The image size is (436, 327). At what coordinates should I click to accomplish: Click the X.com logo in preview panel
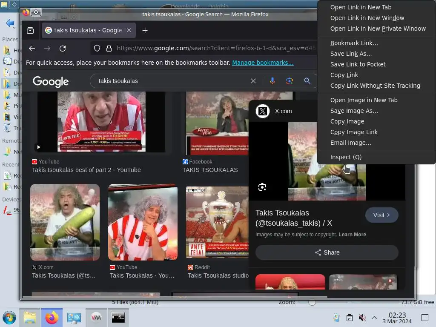(x=262, y=111)
